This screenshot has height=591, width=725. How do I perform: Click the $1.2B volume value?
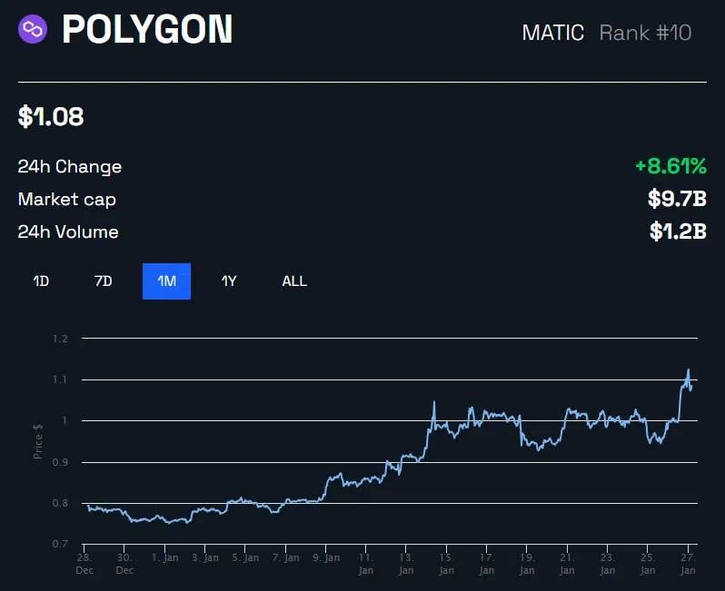pyautogui.click(x=678, y=231)
